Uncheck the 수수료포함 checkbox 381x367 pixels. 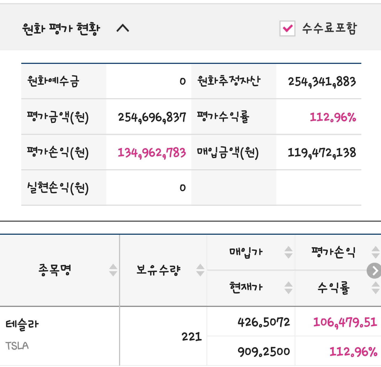click(x=287, y=28)
